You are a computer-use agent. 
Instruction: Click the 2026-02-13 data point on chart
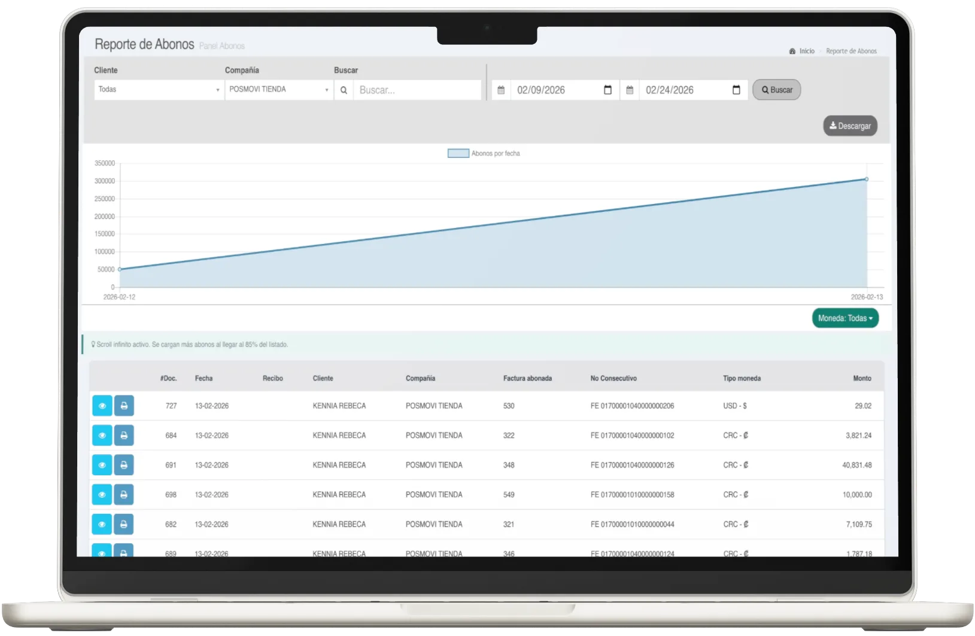(866, 179)
